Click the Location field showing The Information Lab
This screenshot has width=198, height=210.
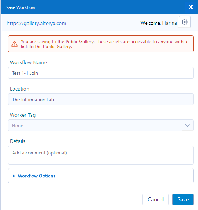click(101, 99)
